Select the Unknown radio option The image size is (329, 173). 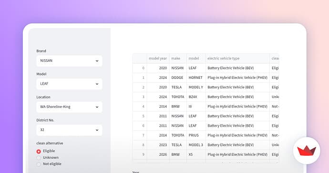click(39, 158)
